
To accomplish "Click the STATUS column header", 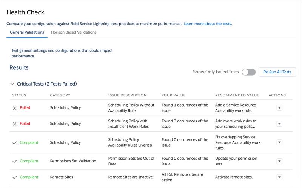I will [19, 95].
